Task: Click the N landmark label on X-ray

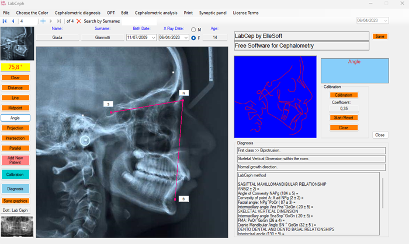Action: 183,93
